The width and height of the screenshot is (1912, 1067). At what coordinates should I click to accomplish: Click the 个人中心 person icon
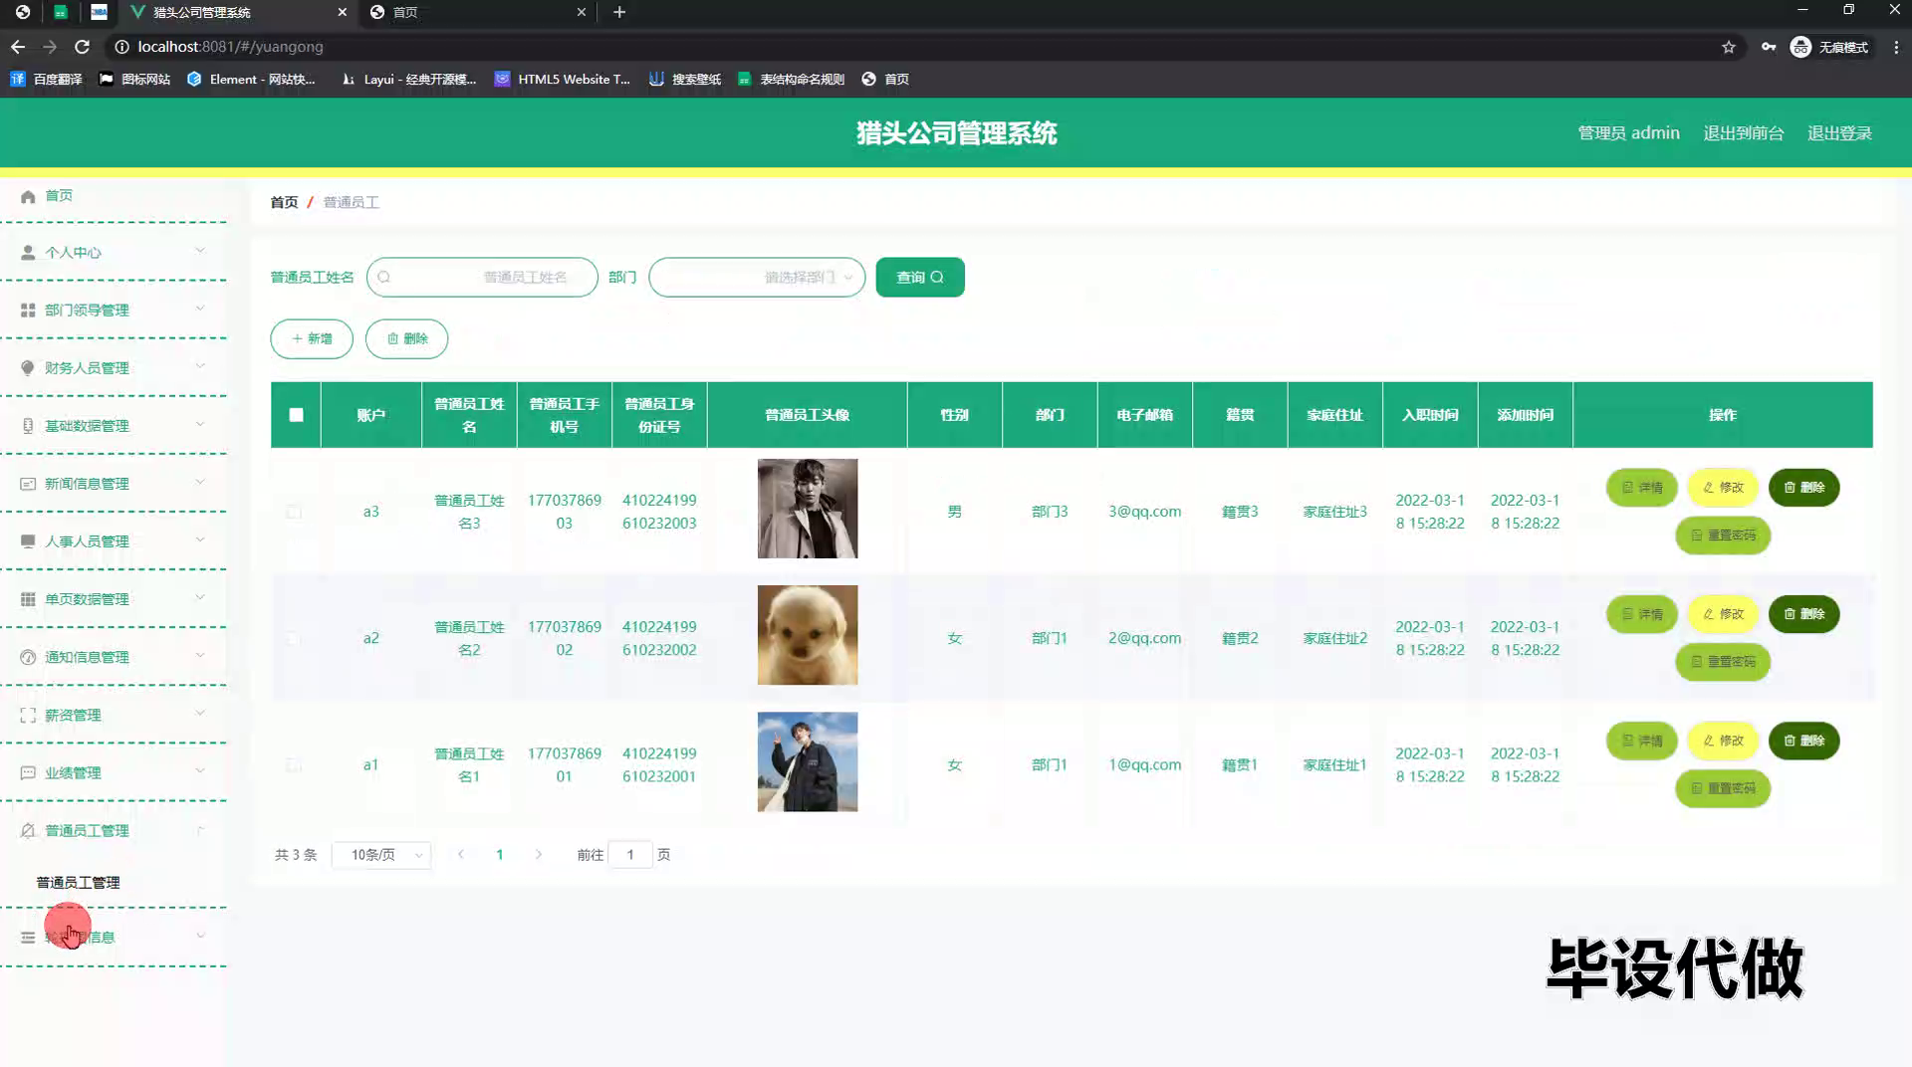[x=28, y=253]
